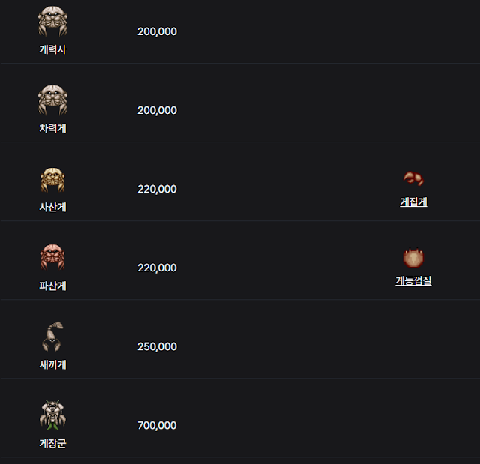Click the 차력게 monster name label
Screen dimensions: 480x464
pos(52,128)
